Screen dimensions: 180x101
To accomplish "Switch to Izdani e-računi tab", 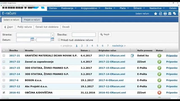I will click(11, 20).
